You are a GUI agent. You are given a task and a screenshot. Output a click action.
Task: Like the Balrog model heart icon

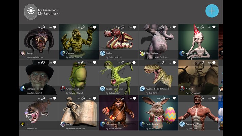(x=55, y=27)
